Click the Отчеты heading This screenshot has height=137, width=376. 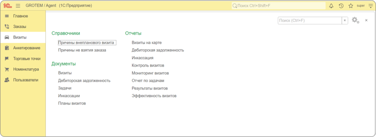point(133,33)
